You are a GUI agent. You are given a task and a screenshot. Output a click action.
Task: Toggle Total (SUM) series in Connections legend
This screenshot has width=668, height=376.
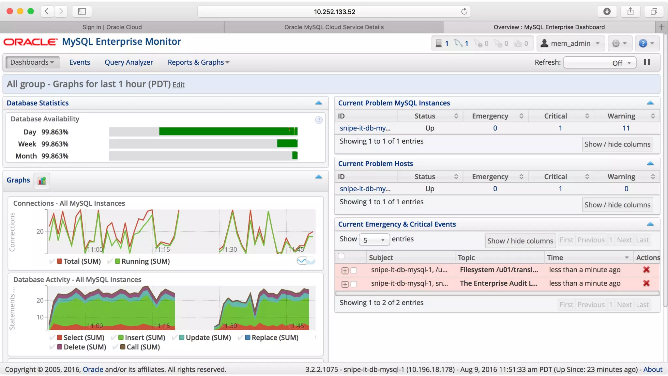coord(78,261)
